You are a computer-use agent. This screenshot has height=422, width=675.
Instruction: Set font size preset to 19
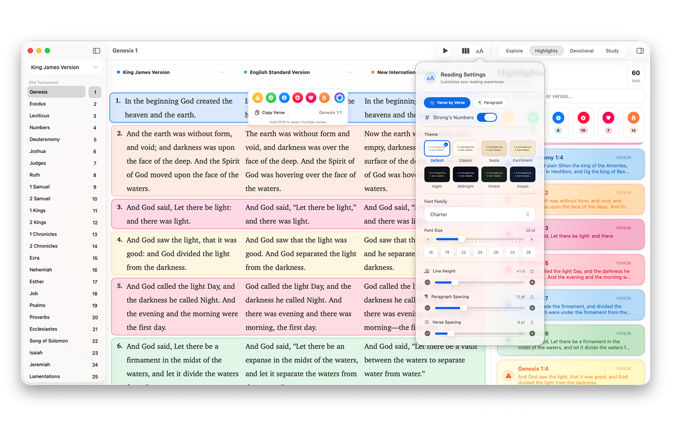pyautogui.click(x=447, y=253)
